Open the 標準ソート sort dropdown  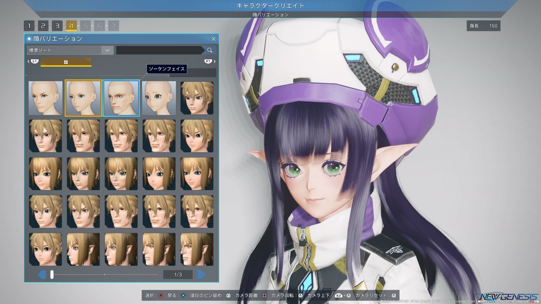(70, 50)
